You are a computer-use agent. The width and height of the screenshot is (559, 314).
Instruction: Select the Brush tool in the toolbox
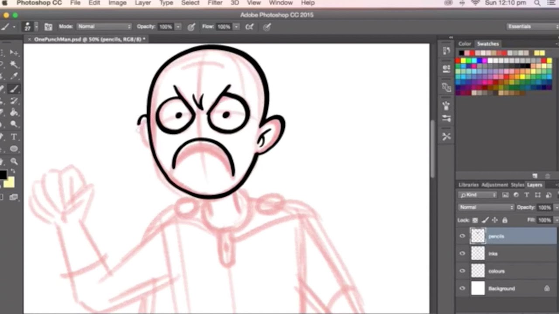point(14,89)
